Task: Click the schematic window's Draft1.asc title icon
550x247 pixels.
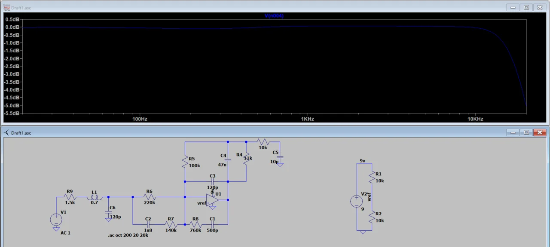Action: [6, 133]
